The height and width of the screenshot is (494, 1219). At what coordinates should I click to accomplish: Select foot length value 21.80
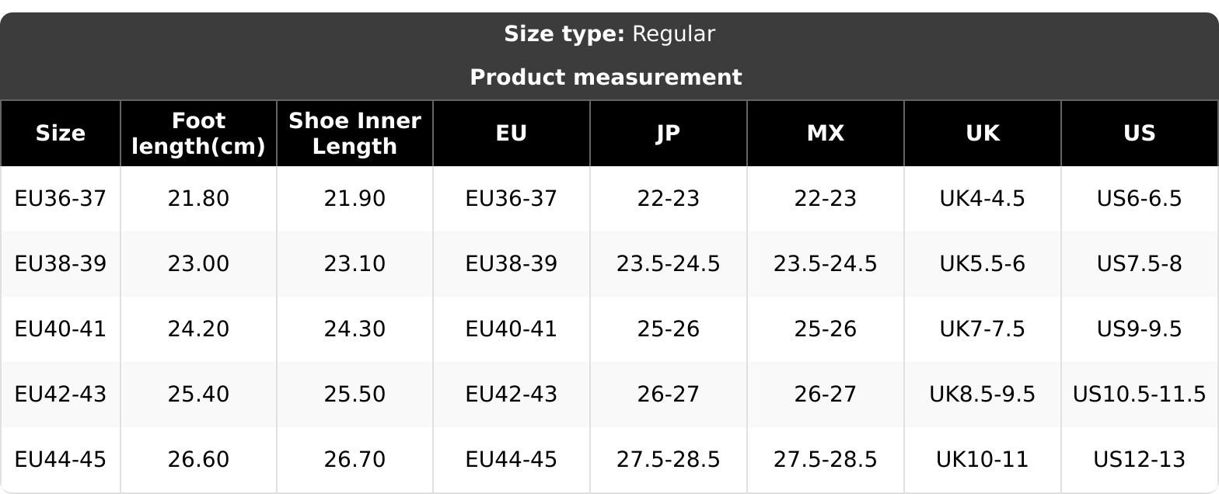198,199
